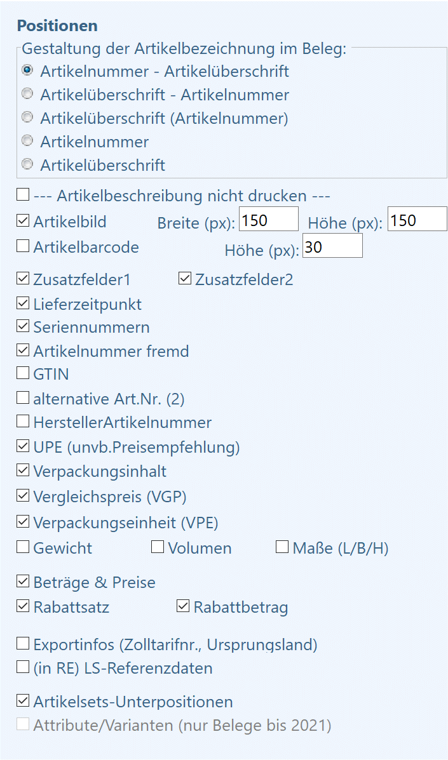Choose the Artikelüberschrift (Artikelnummer) radio option

pyautogui.click(x=27, y=117)
